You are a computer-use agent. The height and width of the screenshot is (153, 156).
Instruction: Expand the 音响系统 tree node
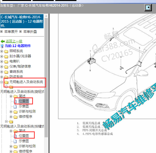(x=2, y=72)
